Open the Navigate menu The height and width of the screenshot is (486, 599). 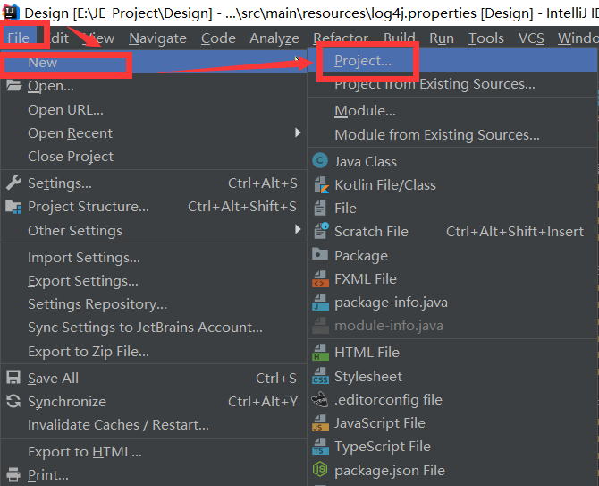[x=158, y=38]
